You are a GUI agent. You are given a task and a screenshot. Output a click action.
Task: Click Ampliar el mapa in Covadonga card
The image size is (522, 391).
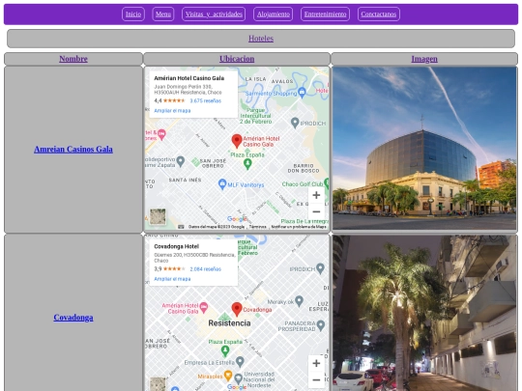(x=172, y=279)
